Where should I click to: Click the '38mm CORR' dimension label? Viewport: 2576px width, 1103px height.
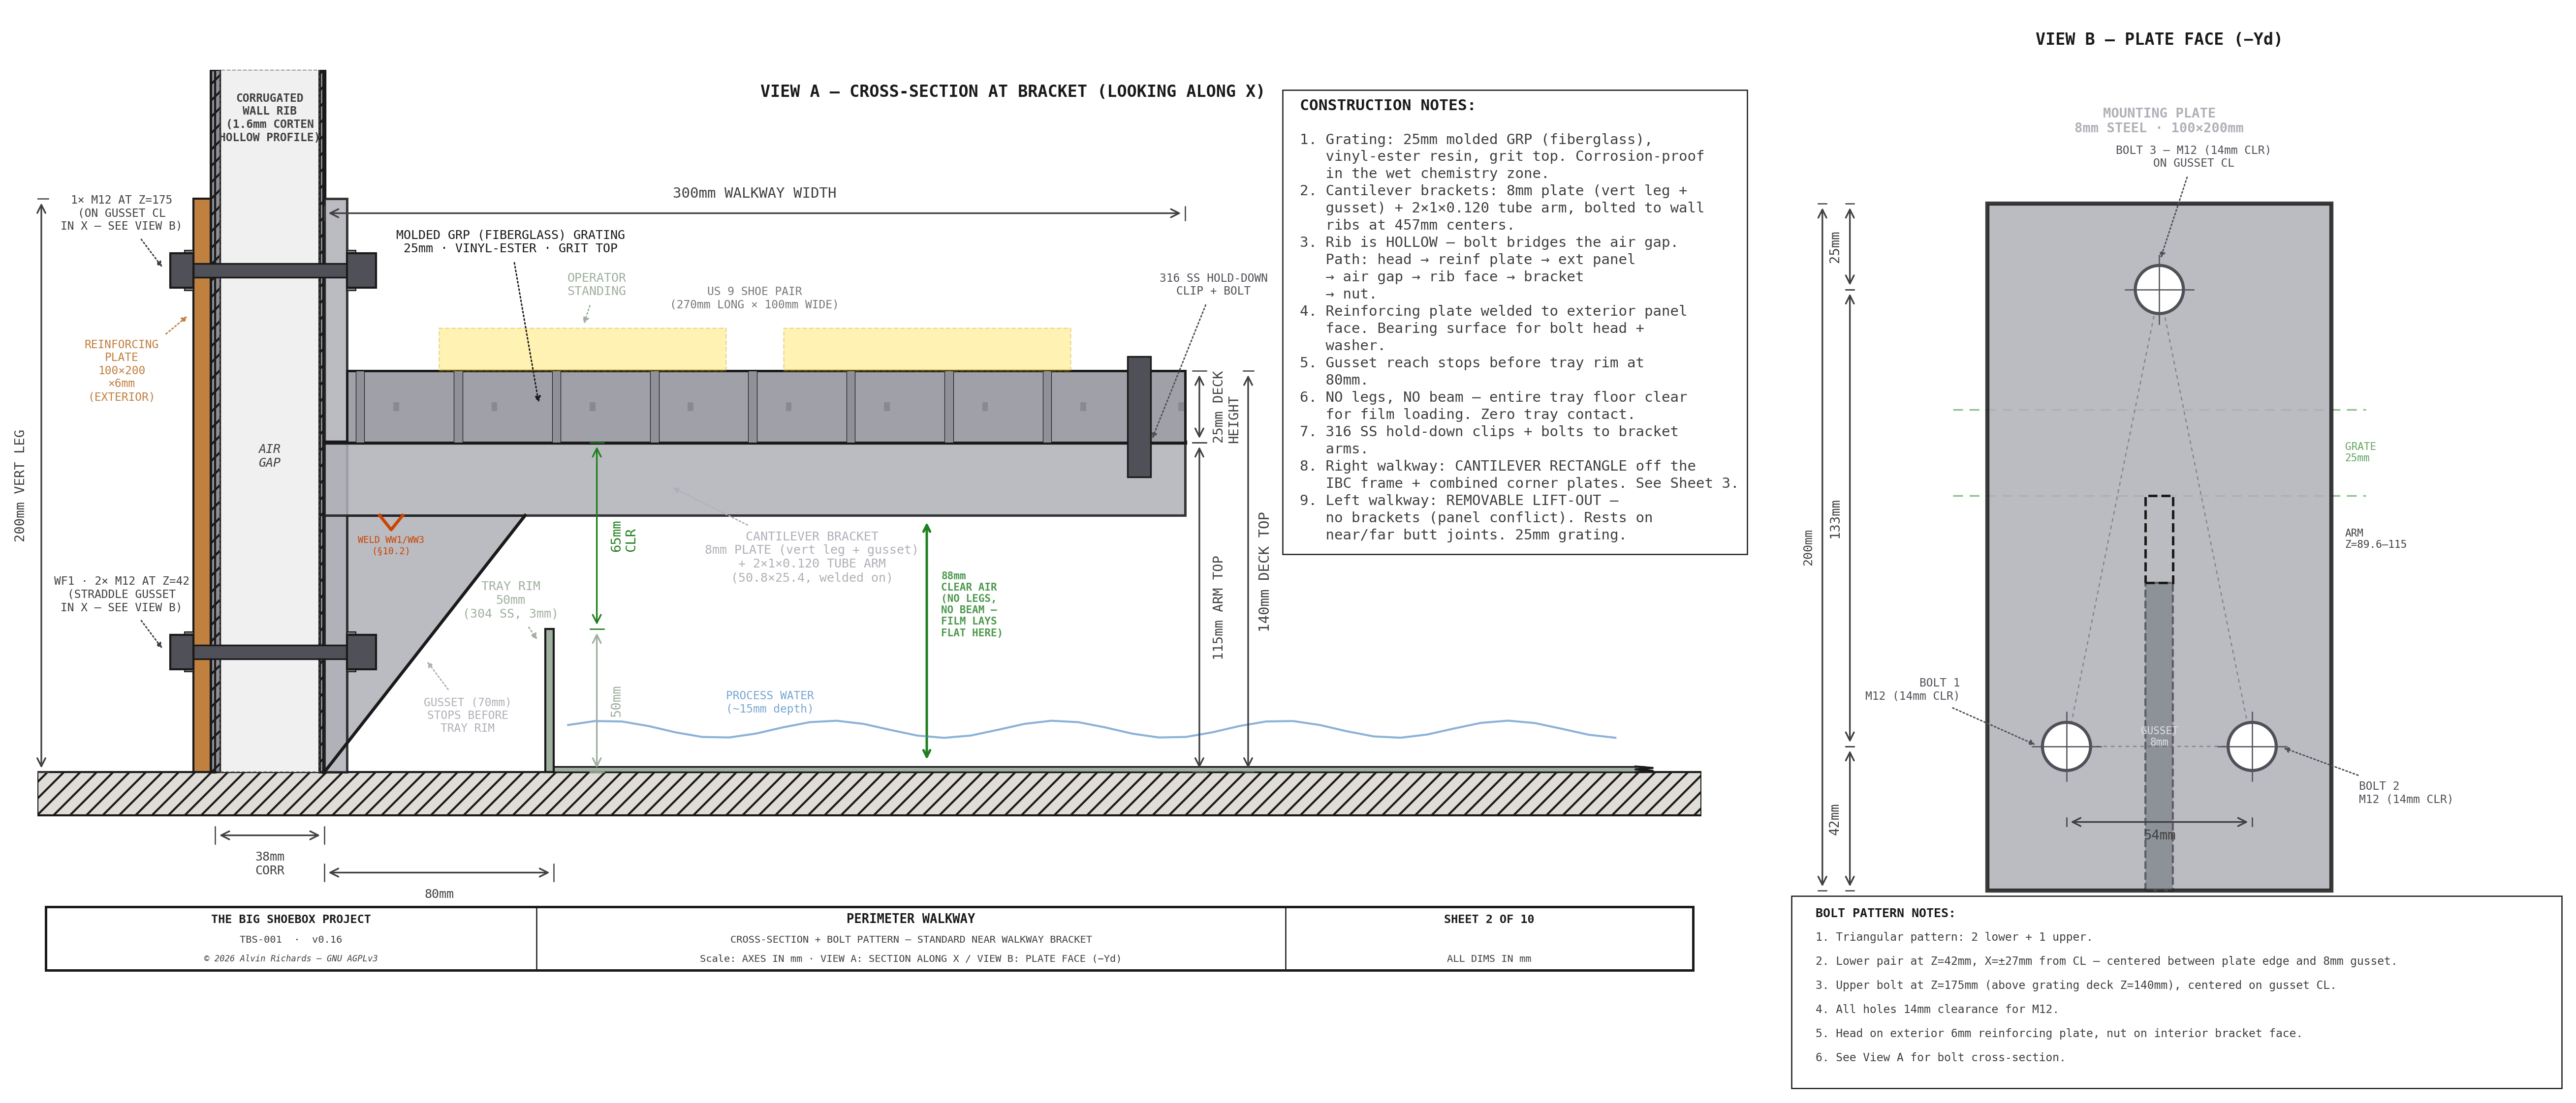tap(269, 863)
